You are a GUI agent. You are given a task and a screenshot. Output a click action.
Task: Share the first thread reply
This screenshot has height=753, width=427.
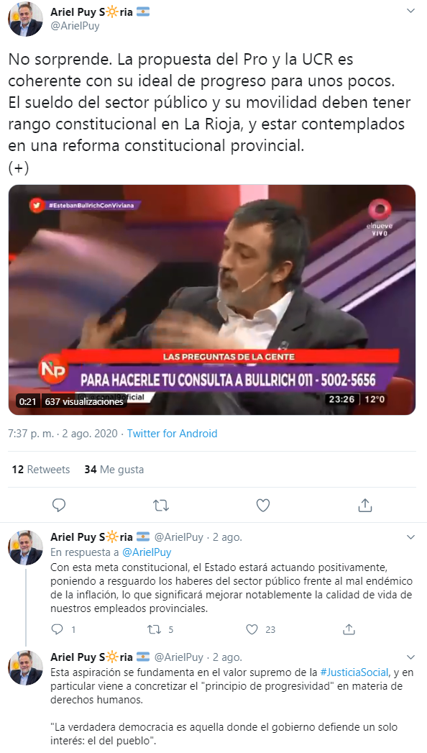point(349,629)
